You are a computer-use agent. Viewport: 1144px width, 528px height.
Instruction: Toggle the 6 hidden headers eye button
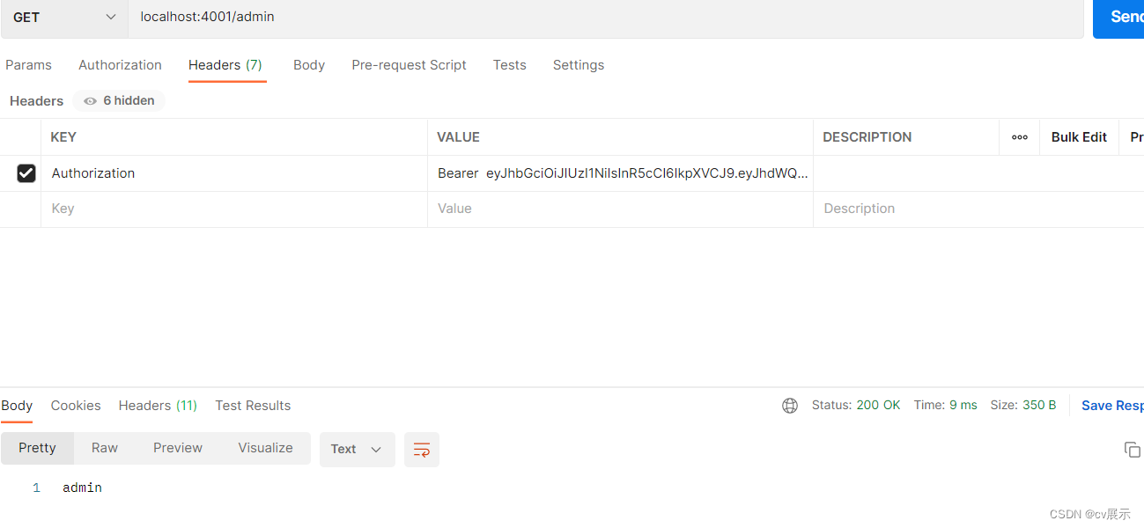(119, 101)
